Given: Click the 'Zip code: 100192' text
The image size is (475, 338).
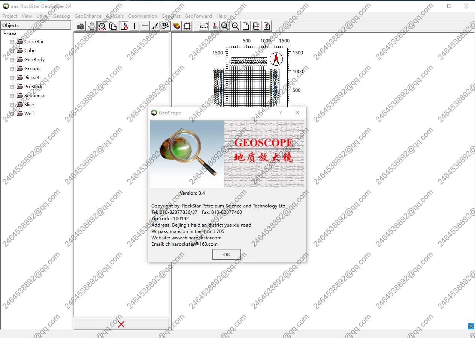Looking at the screenshot, I should pos(170,219).
